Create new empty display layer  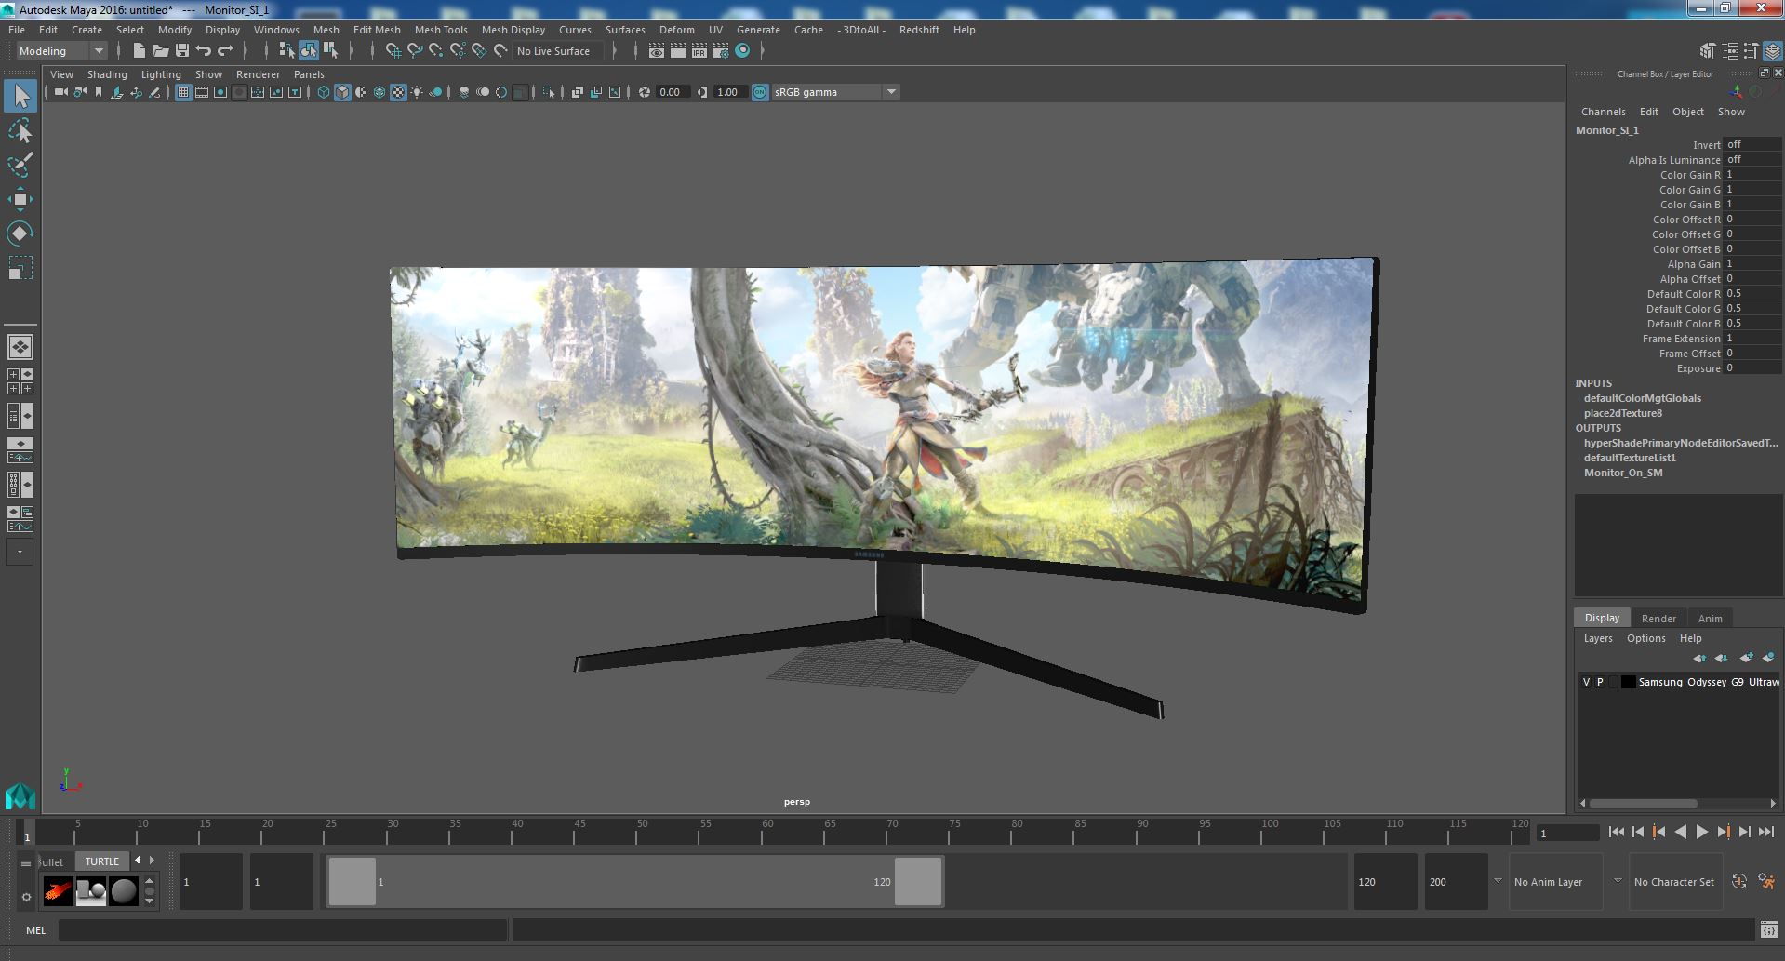pyautogui.click(x=1746, y=658)
